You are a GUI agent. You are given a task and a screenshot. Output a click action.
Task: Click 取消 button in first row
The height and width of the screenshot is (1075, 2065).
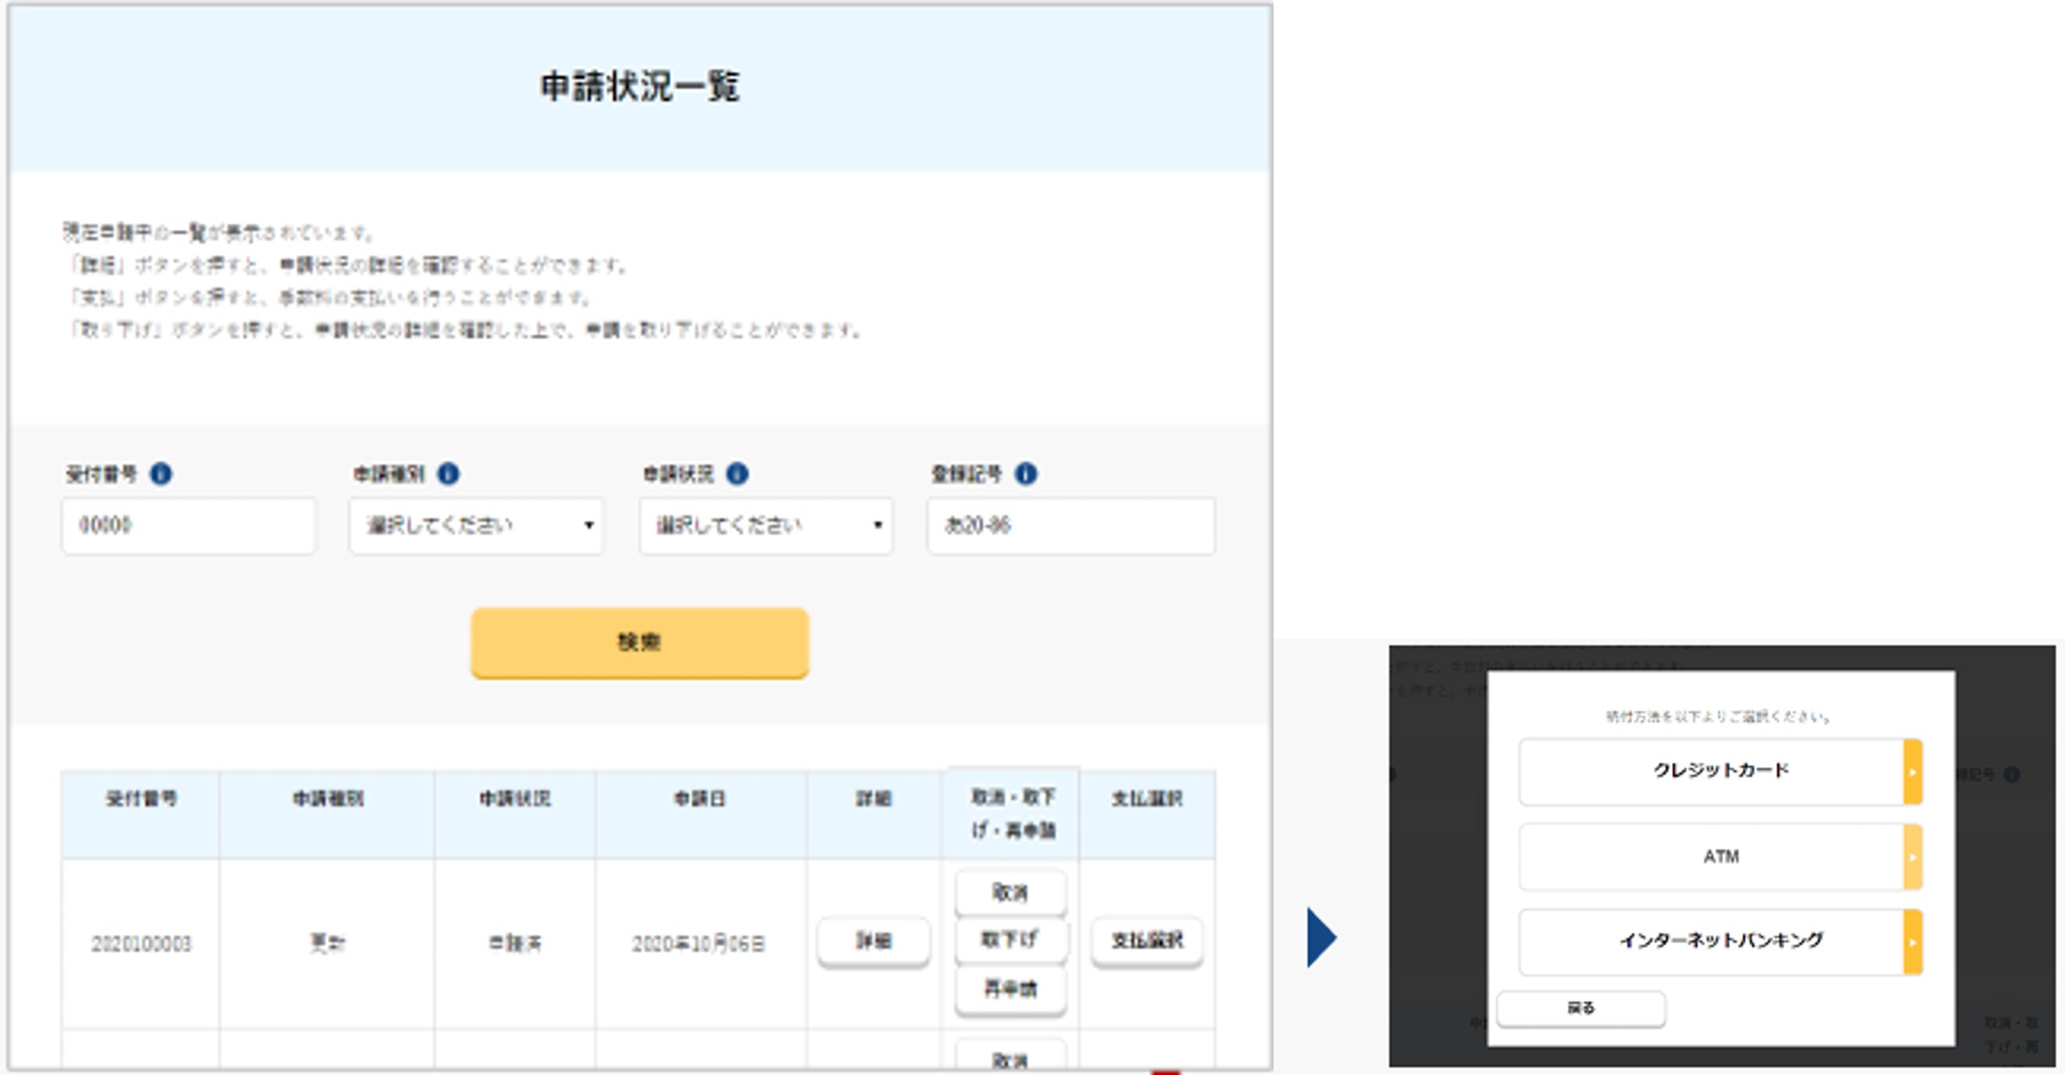pyautogui.click(x=1010, y=893)
